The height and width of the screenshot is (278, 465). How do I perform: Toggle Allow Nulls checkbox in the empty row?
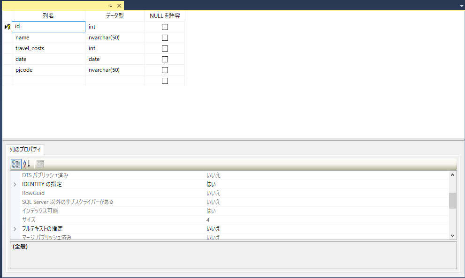click(165, 81)
